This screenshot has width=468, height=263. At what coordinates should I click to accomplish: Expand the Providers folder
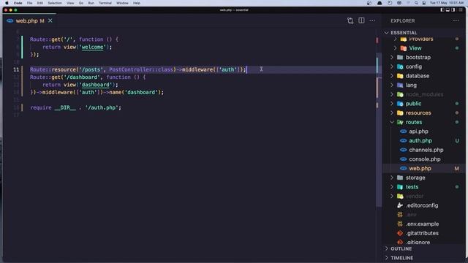395,39
